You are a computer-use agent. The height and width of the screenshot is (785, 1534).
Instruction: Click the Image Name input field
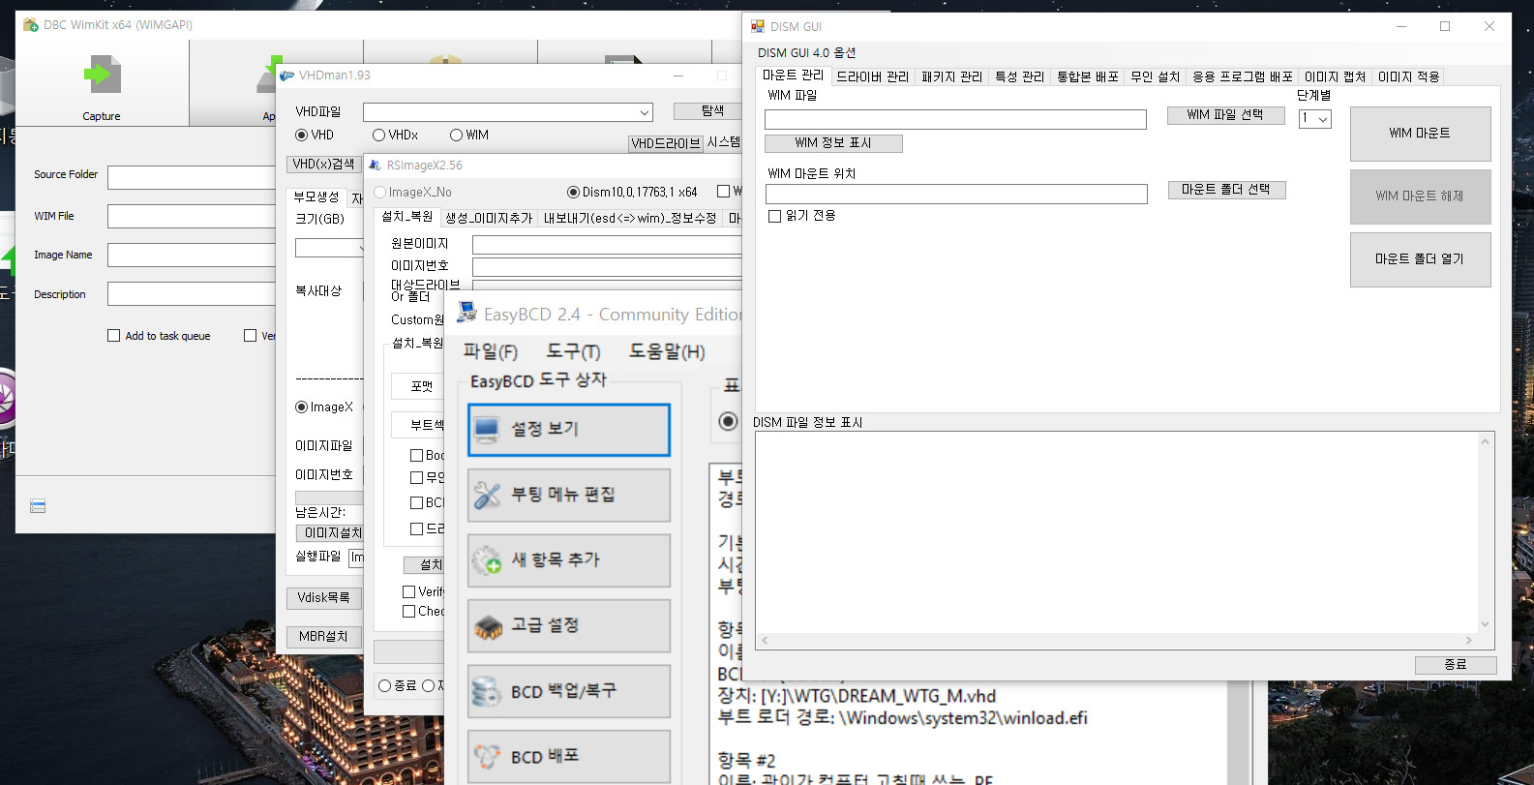pyautogui.click(x=192, y=256)
